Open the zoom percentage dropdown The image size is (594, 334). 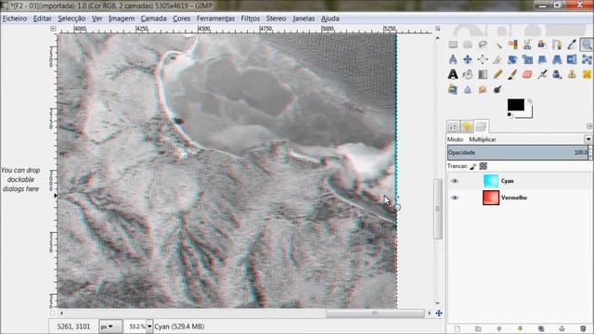(x=149, y=327)
